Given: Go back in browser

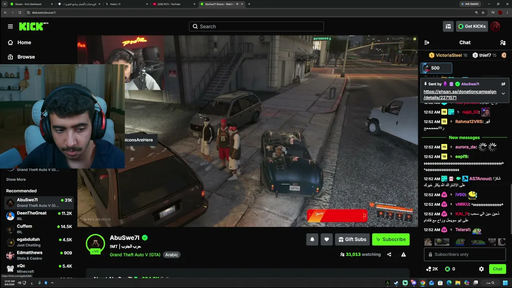Looking at the screenshot, I should pyautogui.click(x=5, y=12).
